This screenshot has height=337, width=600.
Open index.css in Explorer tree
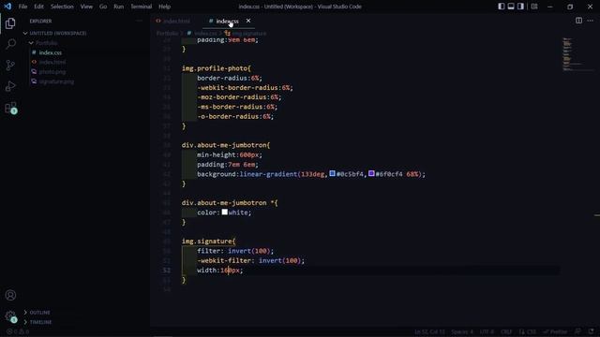click(x=50, y=52)
